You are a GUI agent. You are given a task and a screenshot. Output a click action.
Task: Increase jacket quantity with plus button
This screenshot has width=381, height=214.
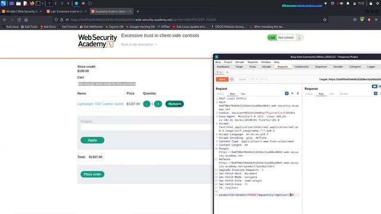[158, 104]
